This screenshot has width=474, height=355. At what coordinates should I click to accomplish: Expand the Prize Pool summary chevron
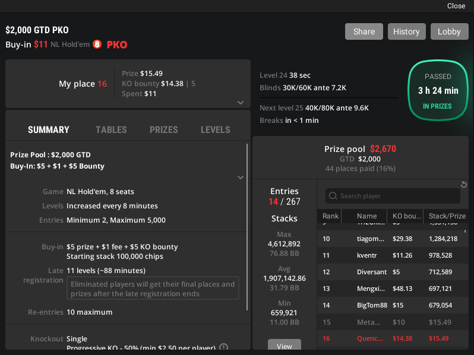[x=241, y=178]
